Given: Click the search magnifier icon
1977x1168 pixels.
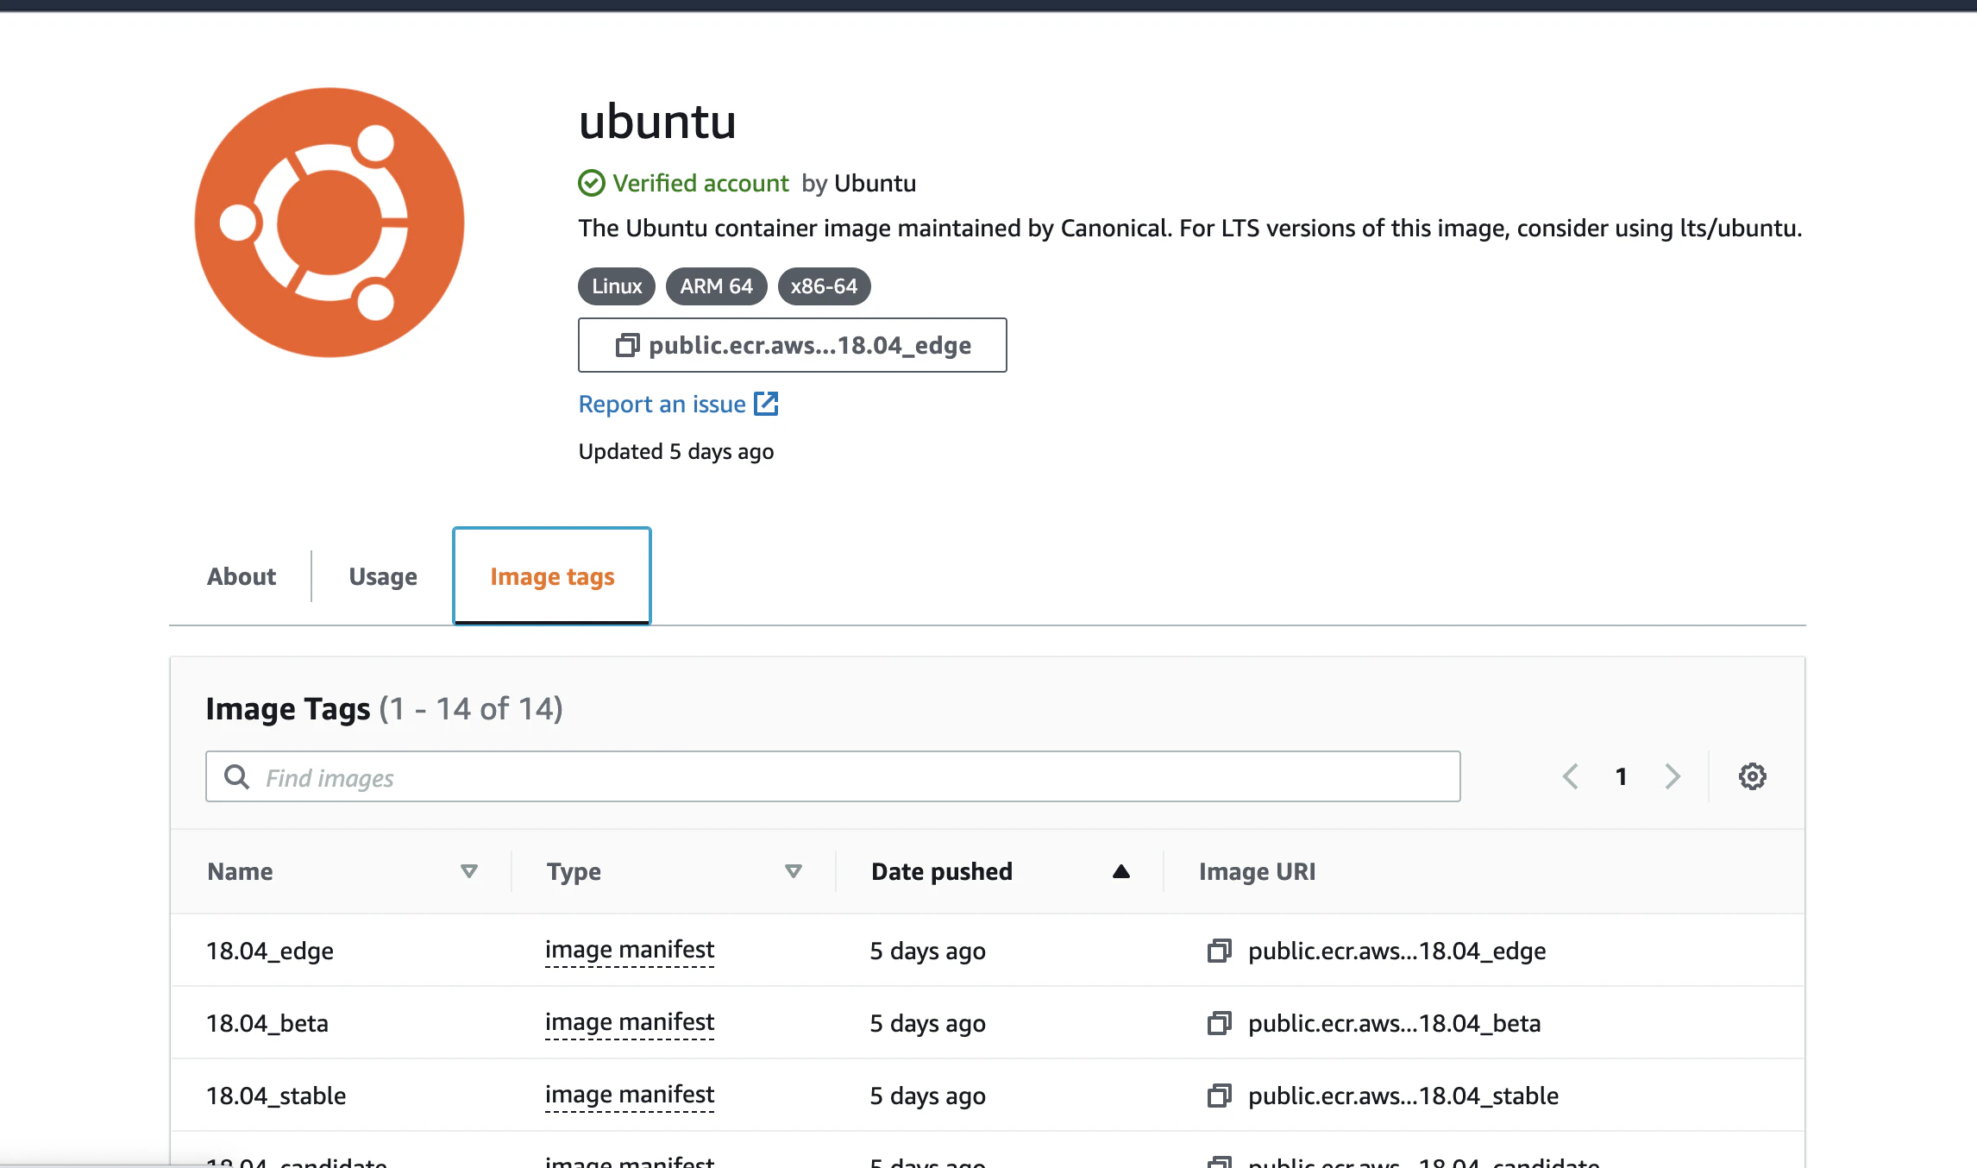Looking at the screenshot, I should click(237, 776).
